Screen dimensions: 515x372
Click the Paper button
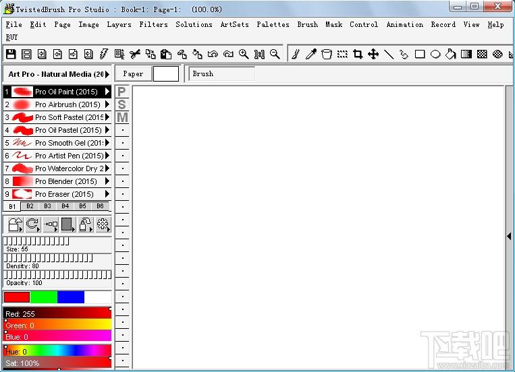tap(133, 74)
